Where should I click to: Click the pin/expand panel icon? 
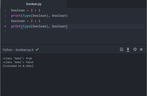pos(135,49)
